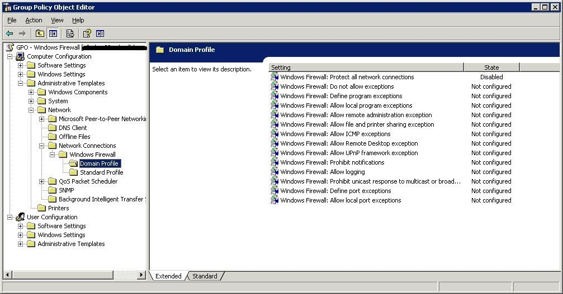Click the policy icon beside Define port exceptions
Screen dimensions: 563x294
click(275, 191)
